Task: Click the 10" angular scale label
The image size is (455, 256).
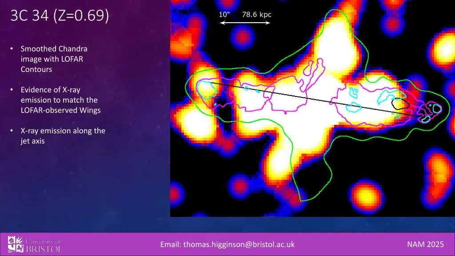Action: pyautogui.click(x=224, y=14)
